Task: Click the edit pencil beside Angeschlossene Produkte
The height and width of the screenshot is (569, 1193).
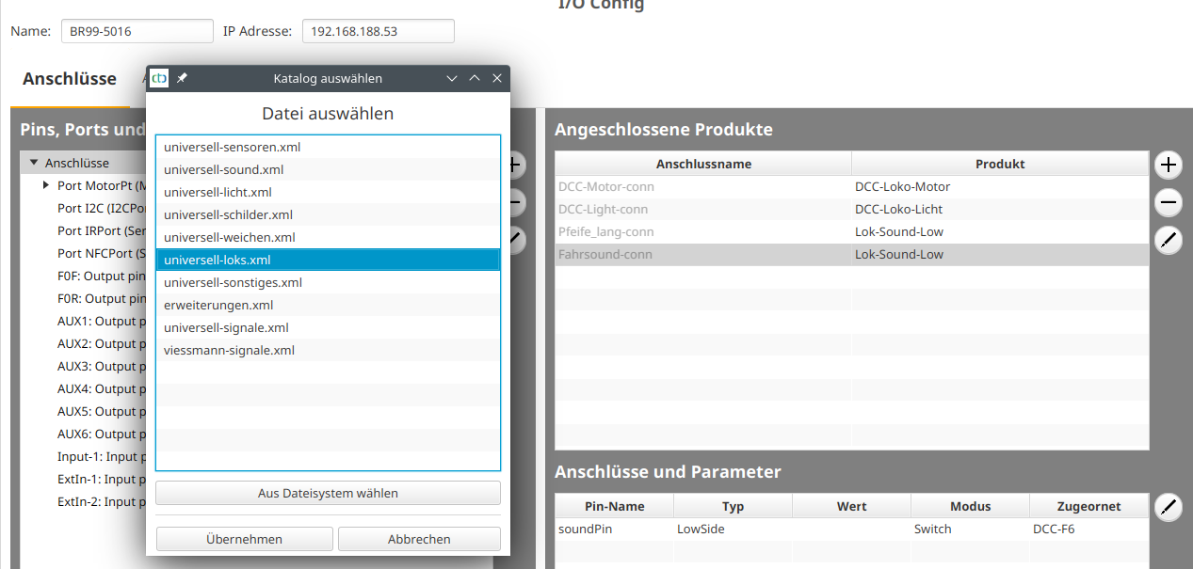Action: pyautogui.click(x=1169, y=240)
